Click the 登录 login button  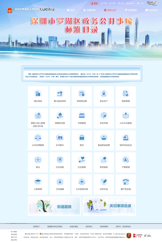click(x=94, y=4)
